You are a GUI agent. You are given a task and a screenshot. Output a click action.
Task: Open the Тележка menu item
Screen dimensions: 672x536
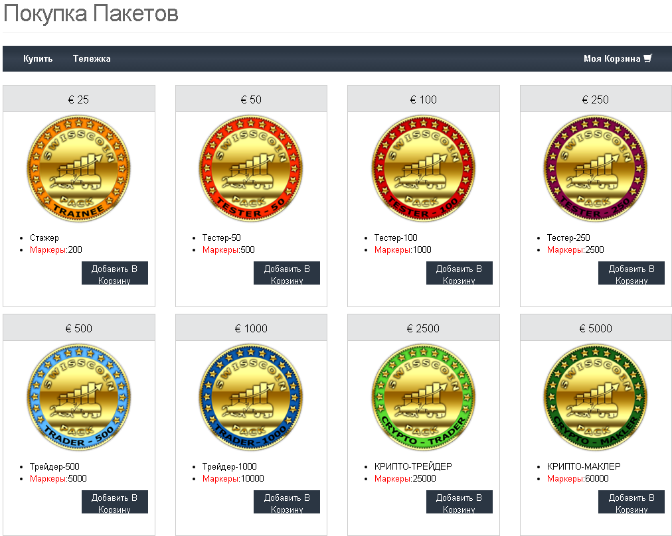92,58
